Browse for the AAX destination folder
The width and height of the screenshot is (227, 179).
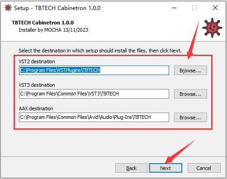click(x=190, y=118)
